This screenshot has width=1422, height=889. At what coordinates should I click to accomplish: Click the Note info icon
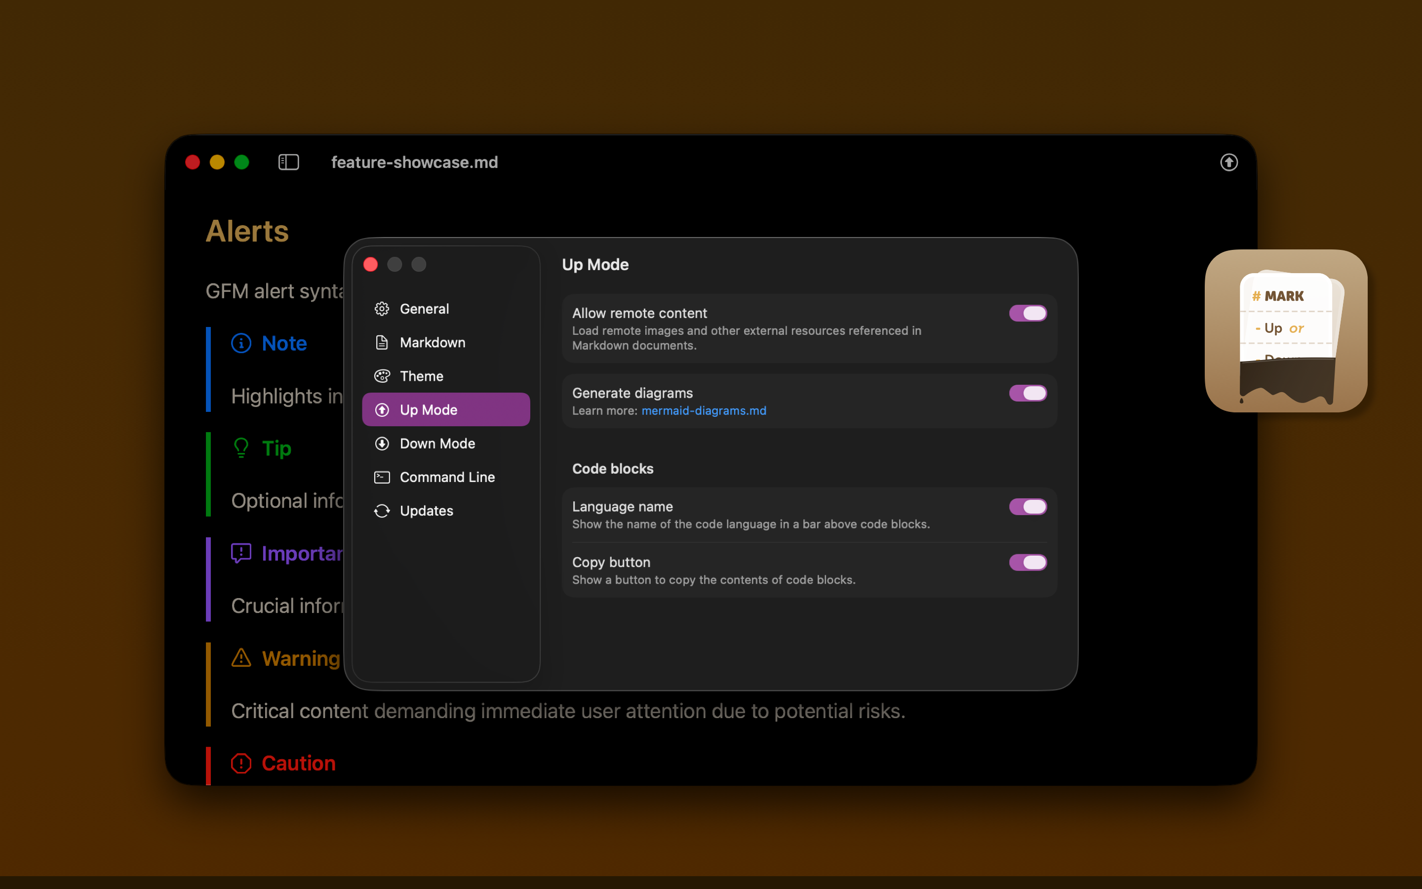[241, 343]
